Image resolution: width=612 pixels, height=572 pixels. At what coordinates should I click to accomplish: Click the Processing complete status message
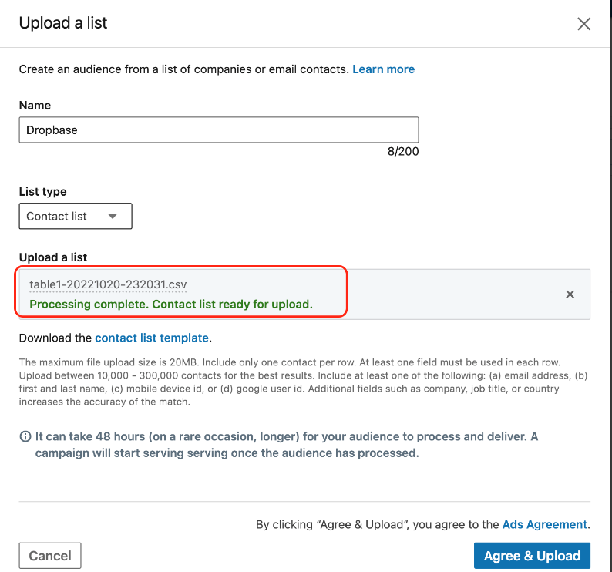(x=170, y=305)
